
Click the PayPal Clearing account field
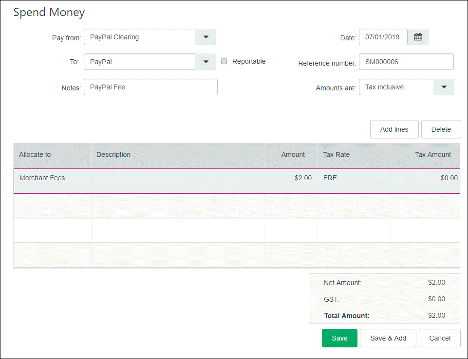click(x=140, y=37)
